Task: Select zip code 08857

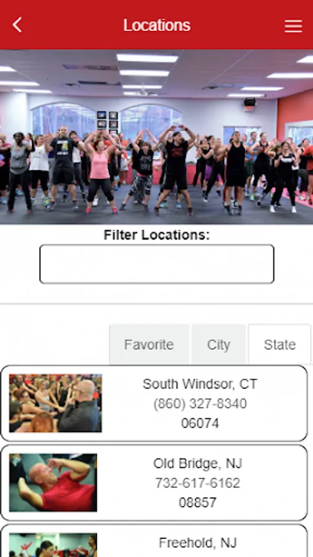Action: (198, 503)
